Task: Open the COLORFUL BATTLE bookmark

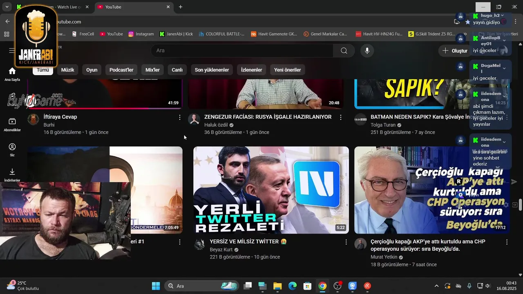Action: [221, 34]
